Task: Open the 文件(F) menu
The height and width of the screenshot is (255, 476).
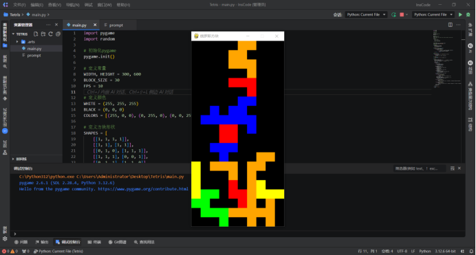Action: (19, 5)
